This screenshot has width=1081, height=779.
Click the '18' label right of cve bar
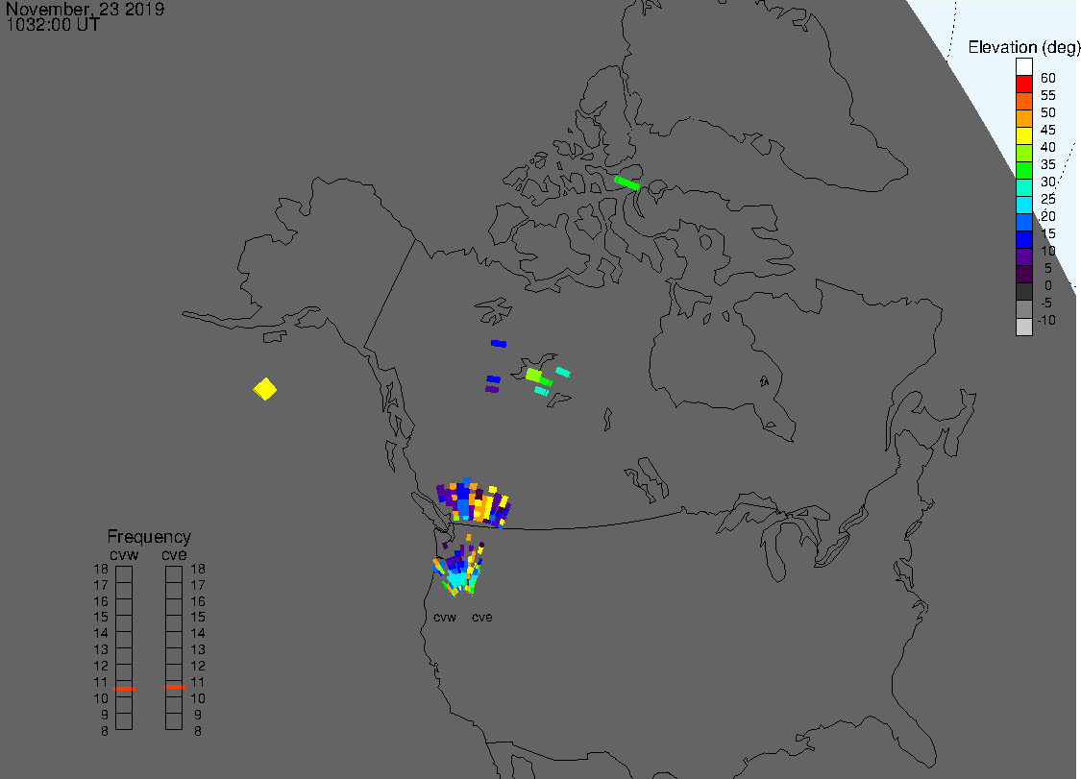coord(198,569)
